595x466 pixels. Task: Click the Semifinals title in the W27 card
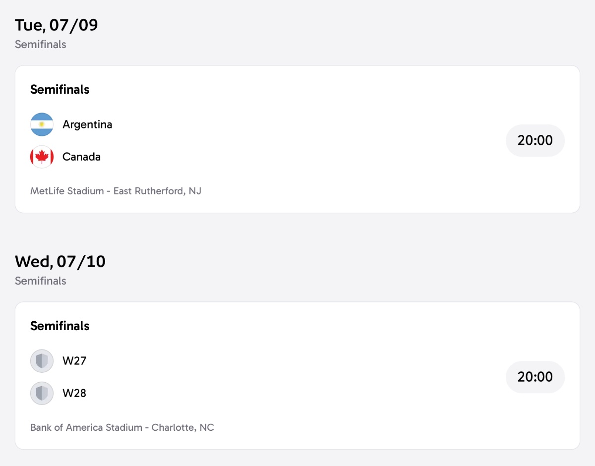click(x=60, y=326)
